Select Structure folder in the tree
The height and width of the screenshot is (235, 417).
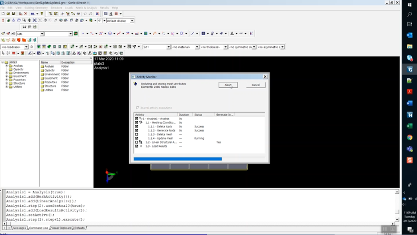click(19, 83)
